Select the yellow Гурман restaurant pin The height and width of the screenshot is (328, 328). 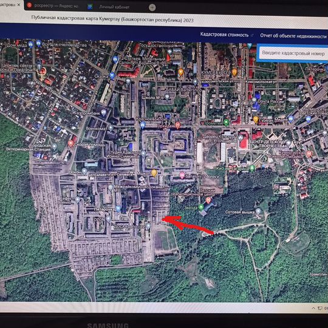point(256,120)
